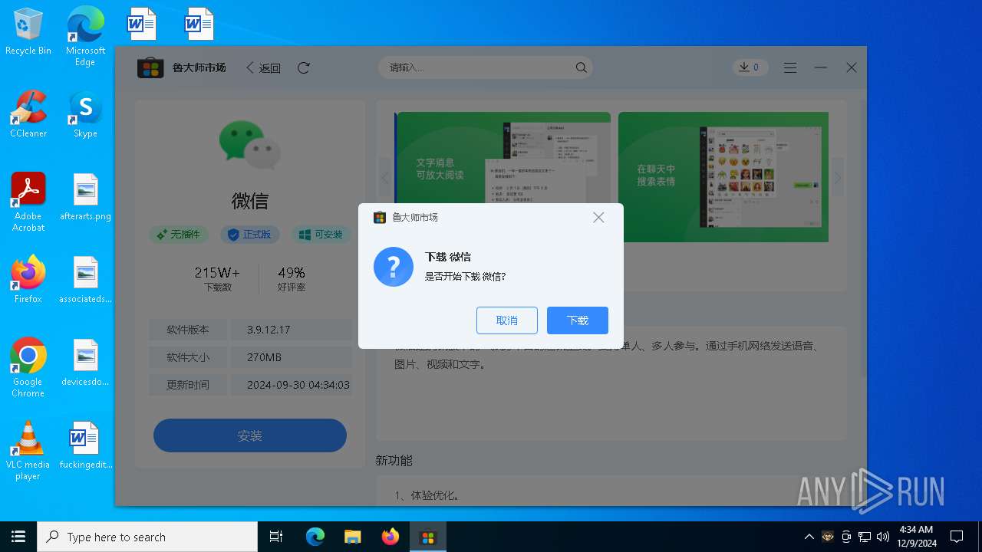Open the VLC media player desktop shortcut
The height and width of the screenshot is (552, 982).
click(28, 451)
